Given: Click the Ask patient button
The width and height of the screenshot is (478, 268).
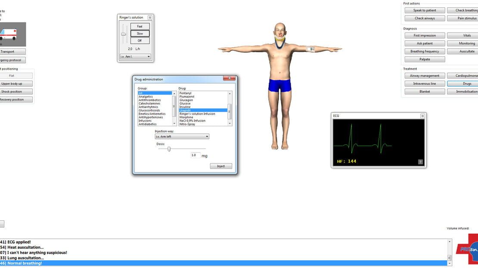Looking at the screenshot, I should pos(425,43).
